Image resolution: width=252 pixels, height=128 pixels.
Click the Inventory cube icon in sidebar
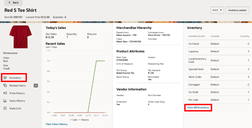coord(5,78)
